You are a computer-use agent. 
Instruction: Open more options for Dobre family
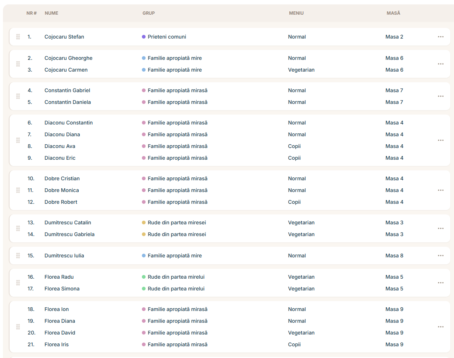pyautogui.click(x=440, y=190)
